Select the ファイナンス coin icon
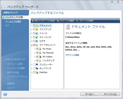 coord(37,29)
